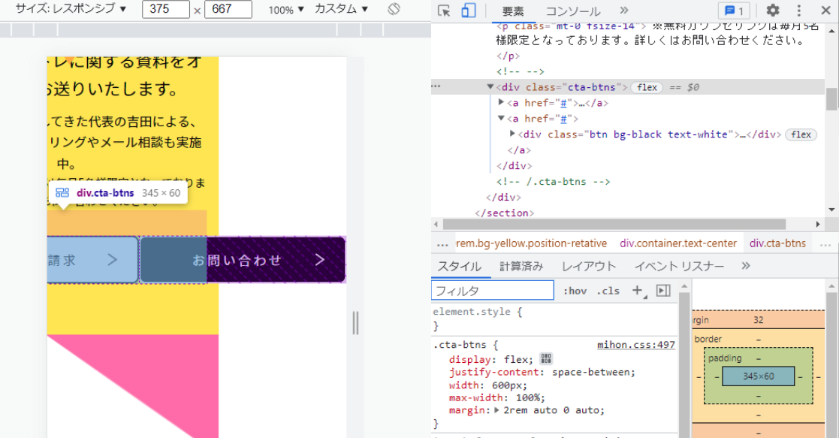This screenshot has width=839, height=438.
Task: Click the justify-content space-between value
Action: (x=593, y=372)
